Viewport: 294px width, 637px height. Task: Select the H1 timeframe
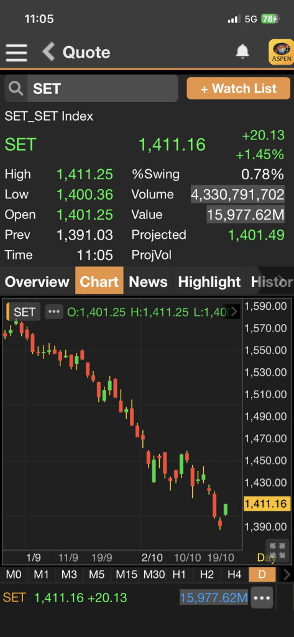(x=179, y=574)
